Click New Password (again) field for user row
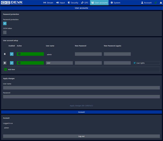The height and width of the screenshot is (141, 163). [117, 63]
